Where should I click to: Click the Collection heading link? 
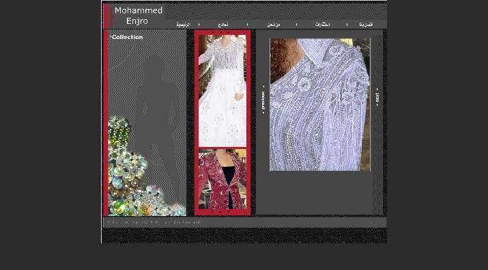tap(127, 37)
